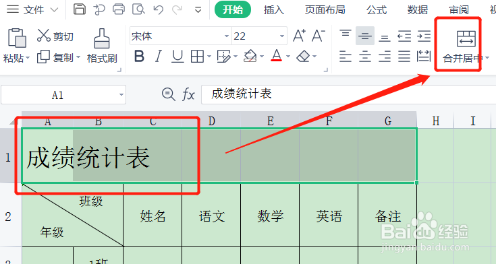Open the font name box showing 宋体

pyautogui.click(x=181, y=36)
